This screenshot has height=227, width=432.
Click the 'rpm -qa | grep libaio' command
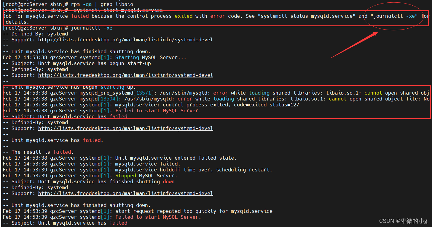click(x=102, y=4)
